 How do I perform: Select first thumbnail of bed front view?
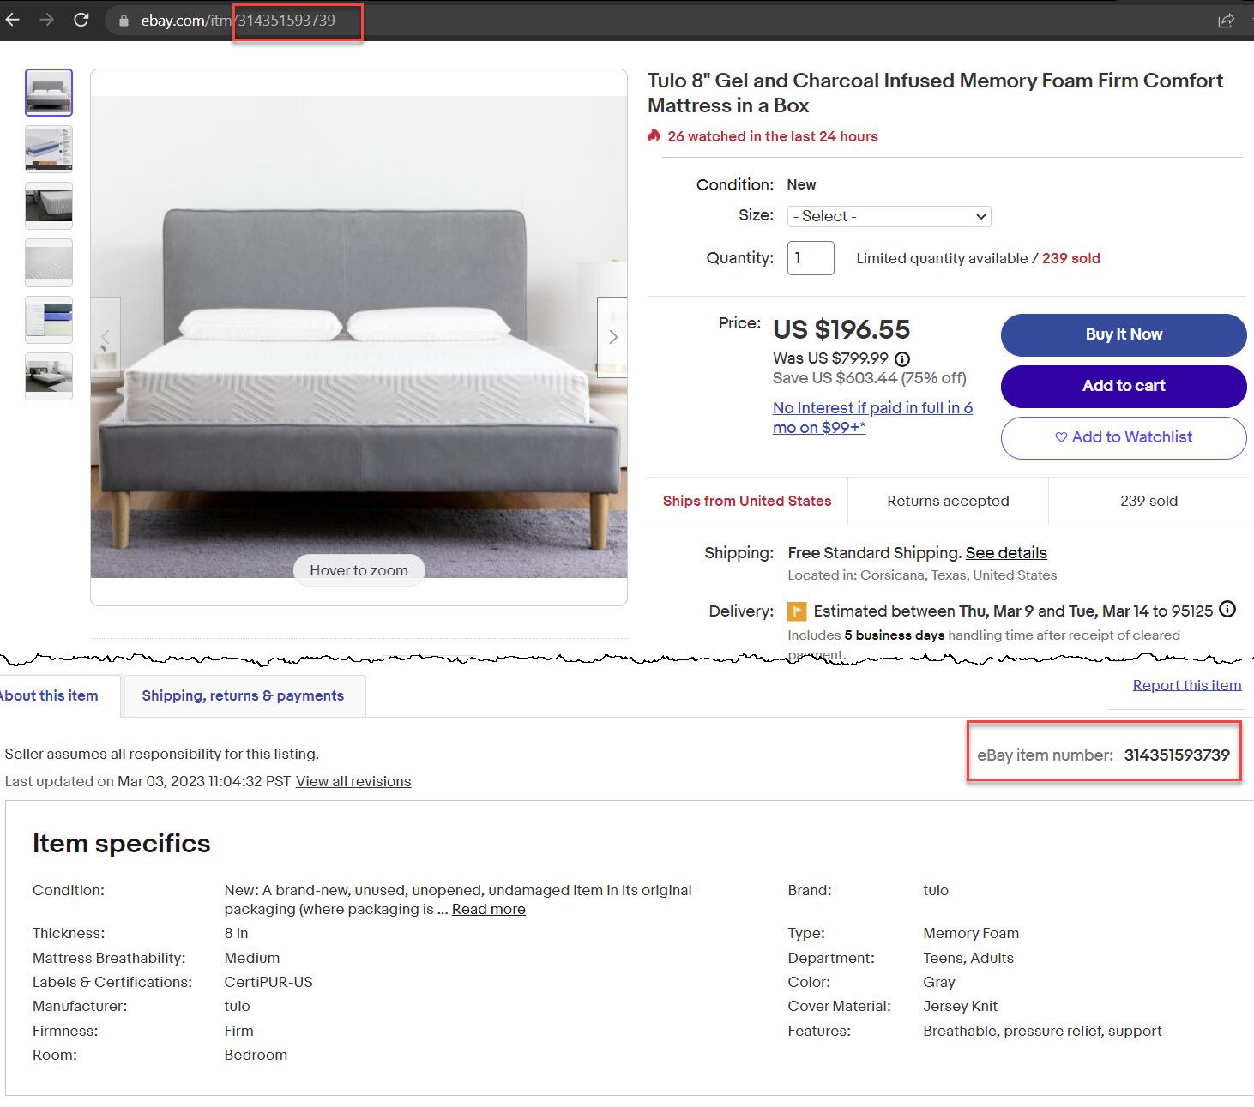pos(49,93)
